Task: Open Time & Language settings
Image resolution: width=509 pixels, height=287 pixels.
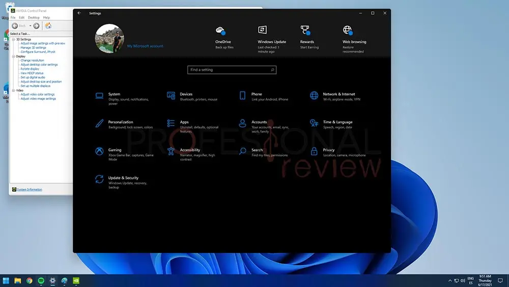Action: pyautogui.click(x=331, y=124)
